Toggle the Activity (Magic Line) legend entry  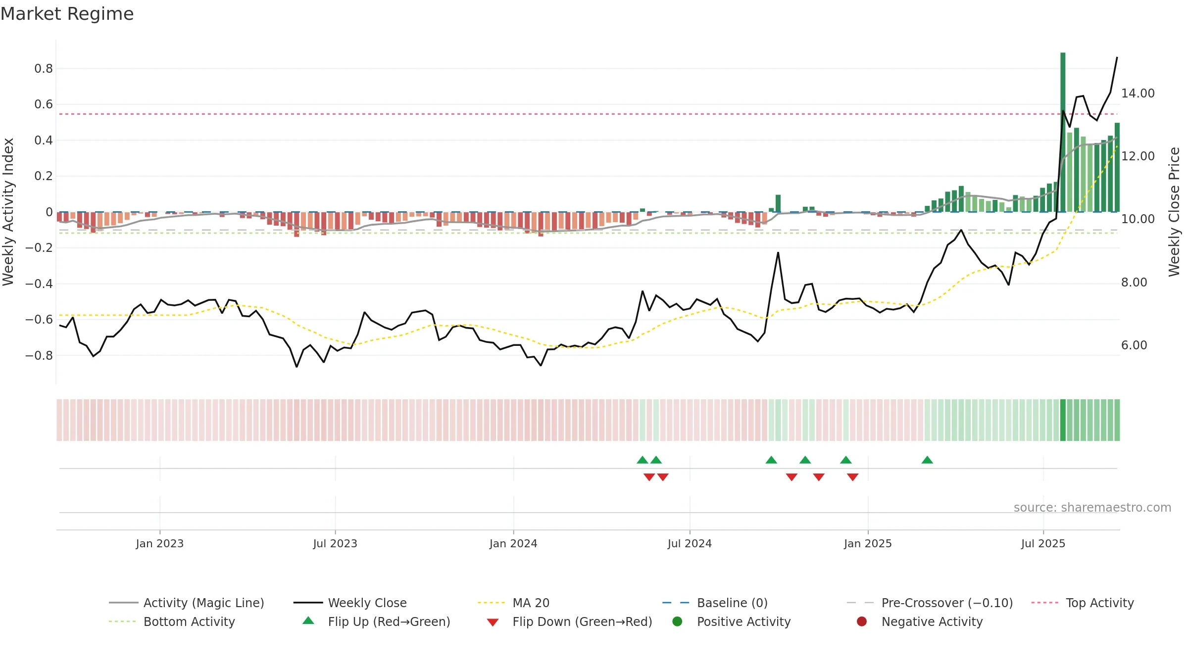pyautogui.click(x=187, y=603)
